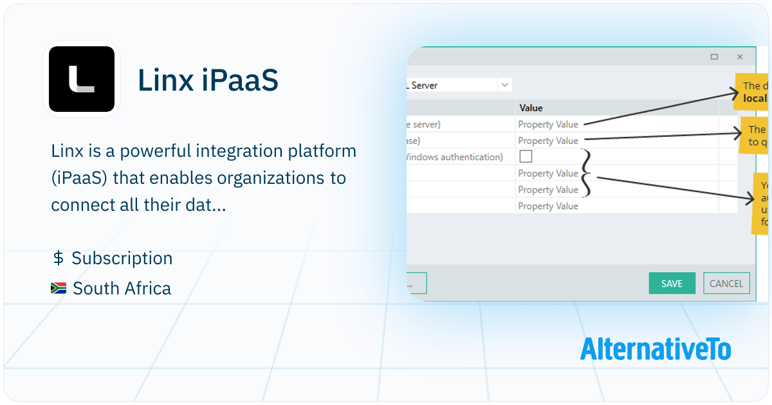Click Property Value next to Windows authentication brace top
This screenshot has width=772, height=405.
pyautogui.click(x=548, y=174)
